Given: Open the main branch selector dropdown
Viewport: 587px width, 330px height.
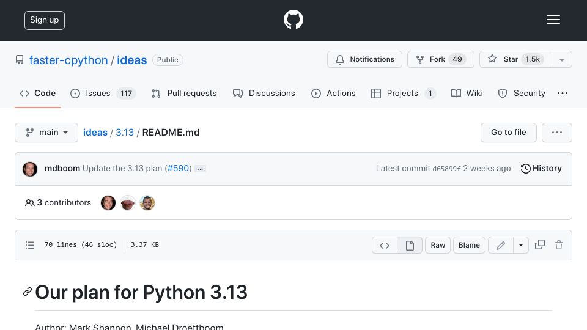Looking at the screenshot, I should [46, 133].
